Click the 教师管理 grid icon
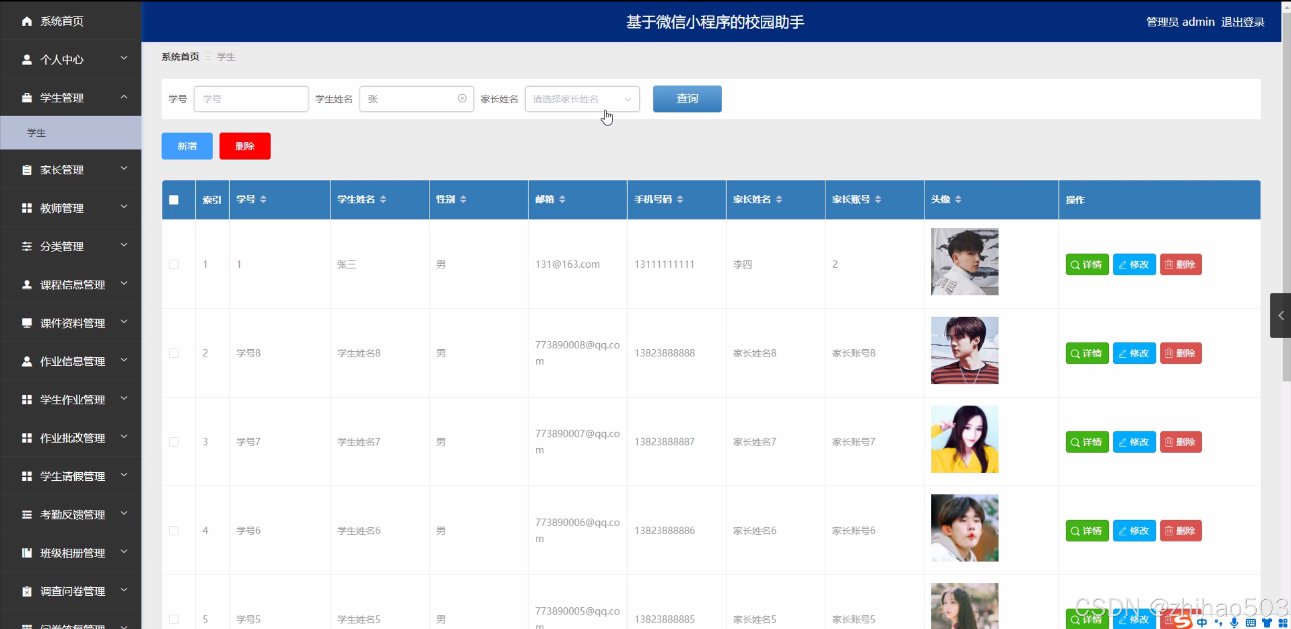The width and height of the screenshot is (1291, 629). [x=27, y=208]
